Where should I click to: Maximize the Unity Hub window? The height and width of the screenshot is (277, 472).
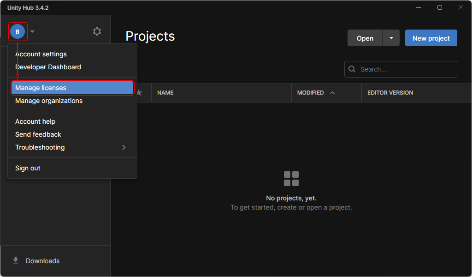[440, 7]
